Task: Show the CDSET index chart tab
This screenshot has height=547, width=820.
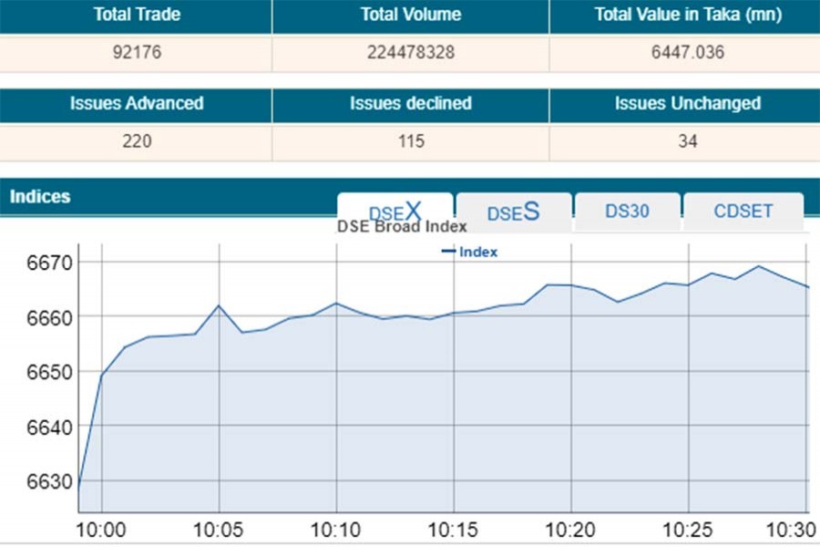Action: (x=743, y=212)
